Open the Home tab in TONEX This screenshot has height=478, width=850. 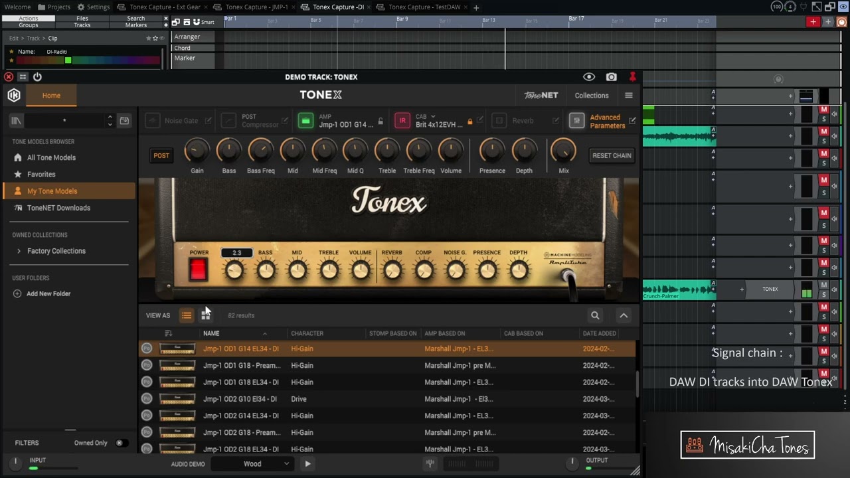click(51, 96)
